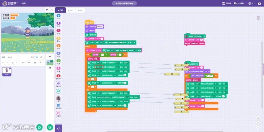This screenshot has height=132, width=264.
Task: Click the zoom in canvas icon
Action: (258, 118)
